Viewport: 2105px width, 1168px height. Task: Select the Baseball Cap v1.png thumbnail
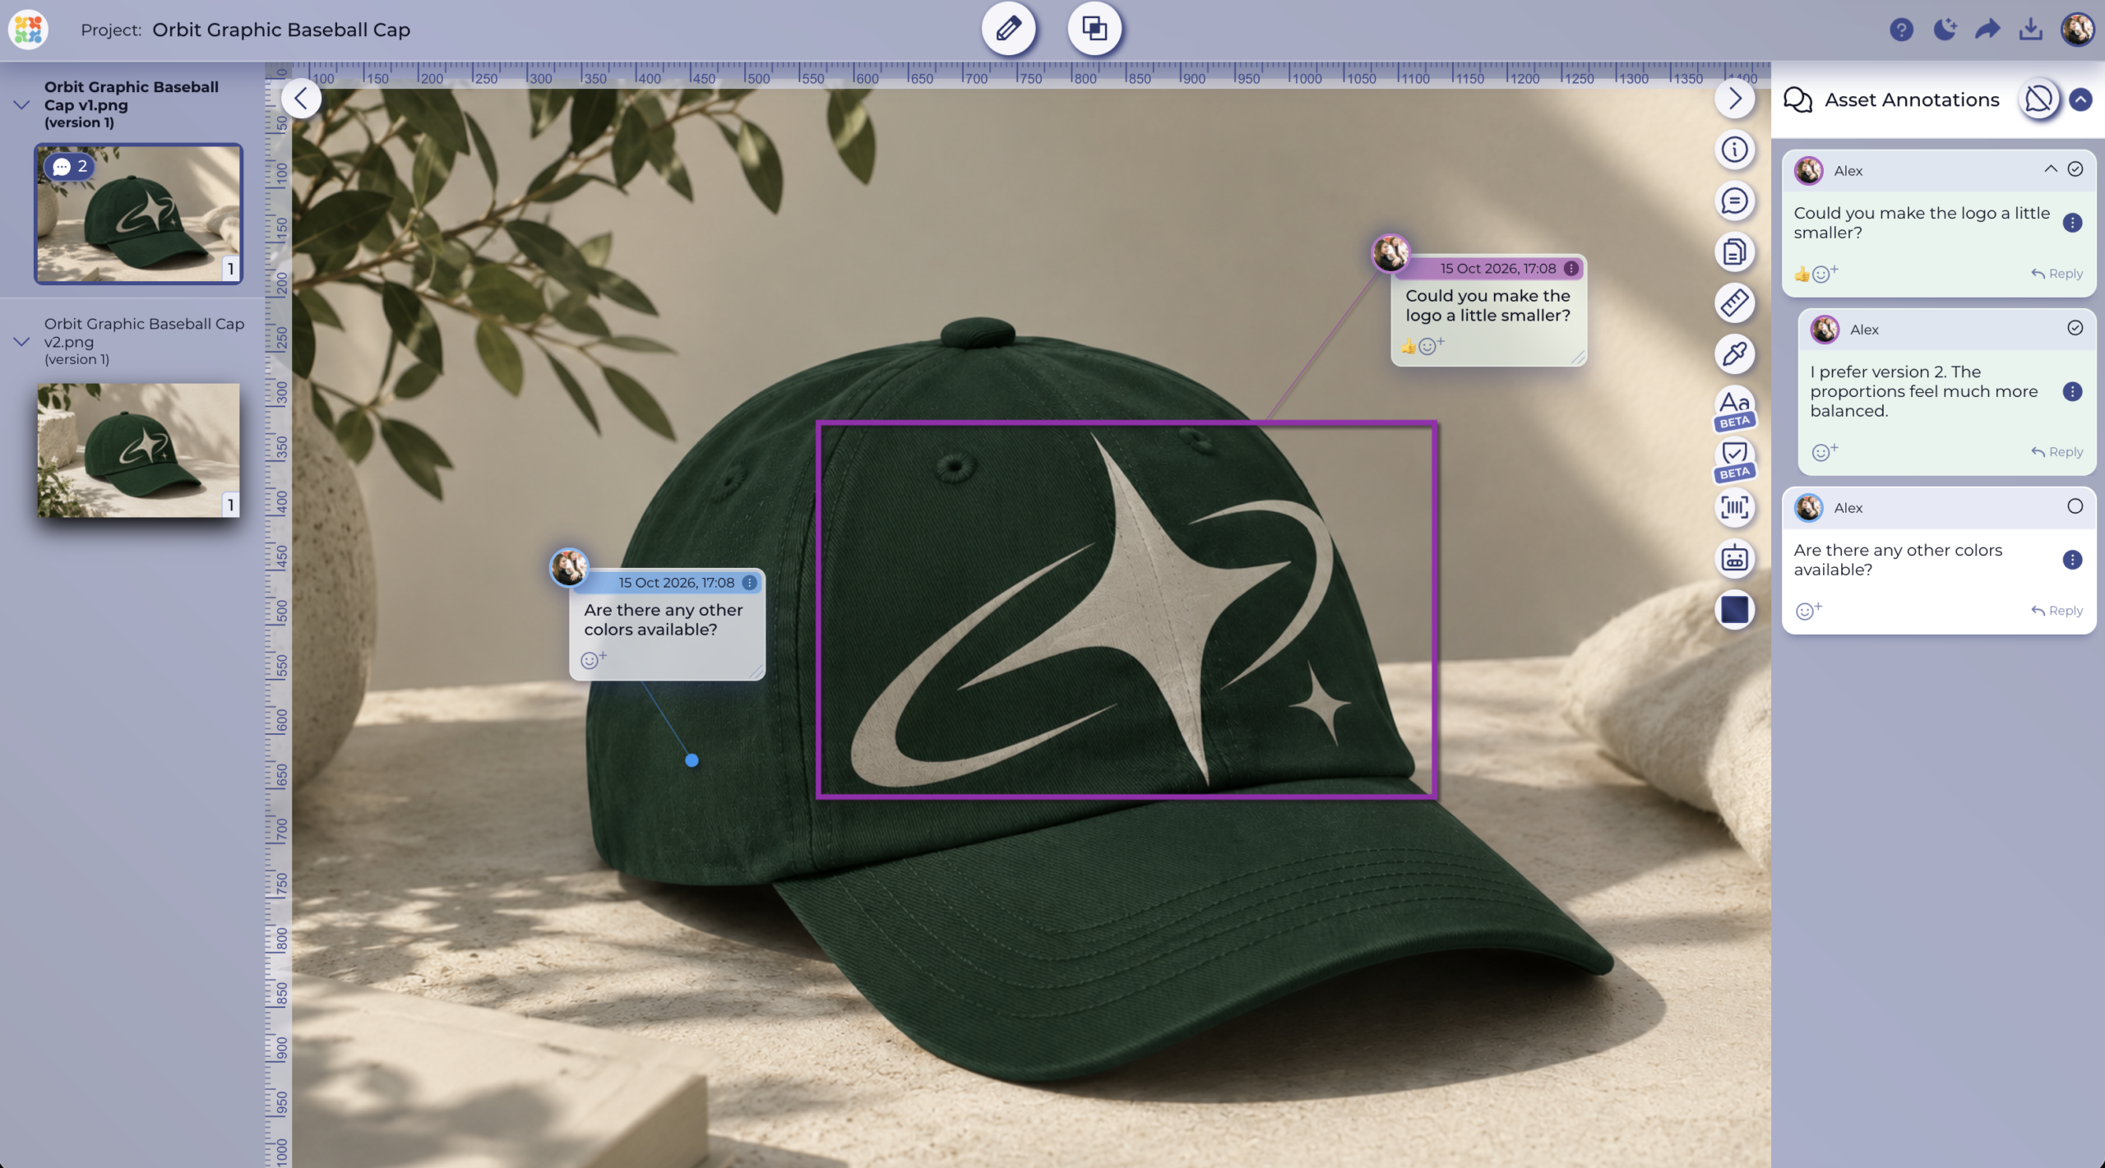click(138, 214)
